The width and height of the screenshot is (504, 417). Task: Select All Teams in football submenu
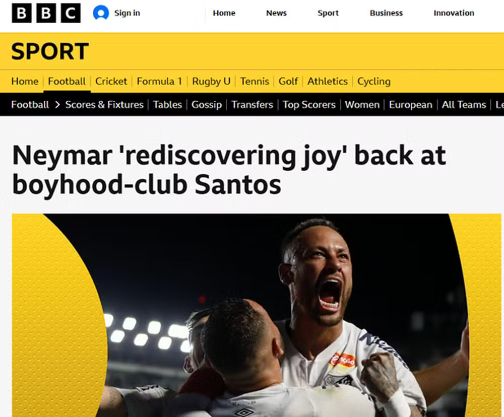tap(464, 105)
